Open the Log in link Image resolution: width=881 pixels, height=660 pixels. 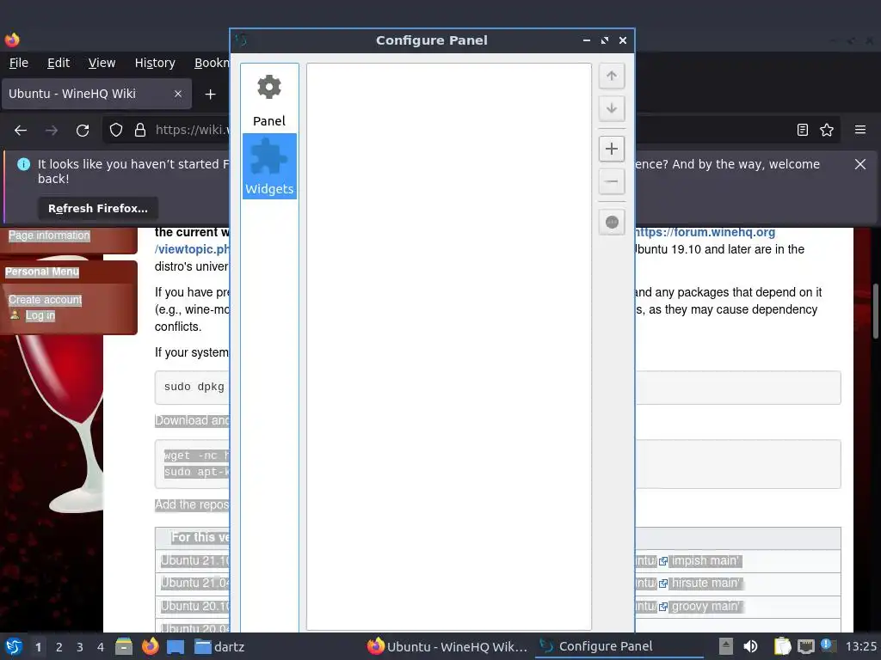(40, 315)
